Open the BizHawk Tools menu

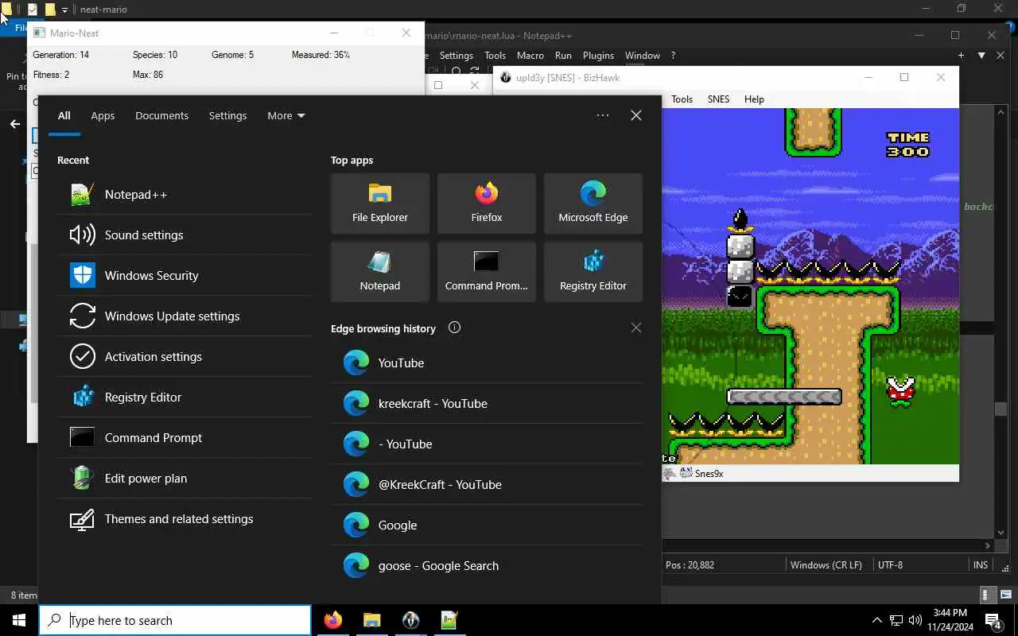point(682,99)
